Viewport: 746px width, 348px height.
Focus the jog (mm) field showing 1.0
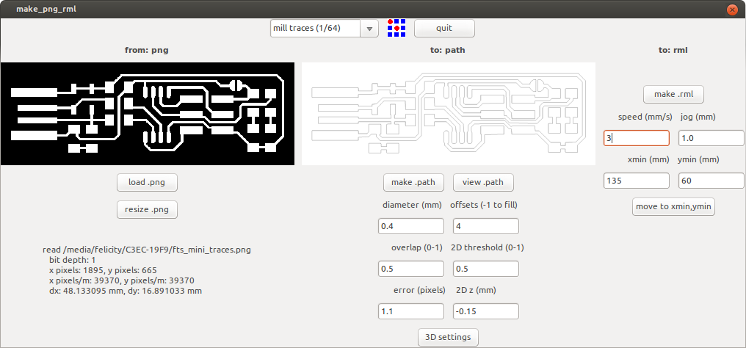711,138
